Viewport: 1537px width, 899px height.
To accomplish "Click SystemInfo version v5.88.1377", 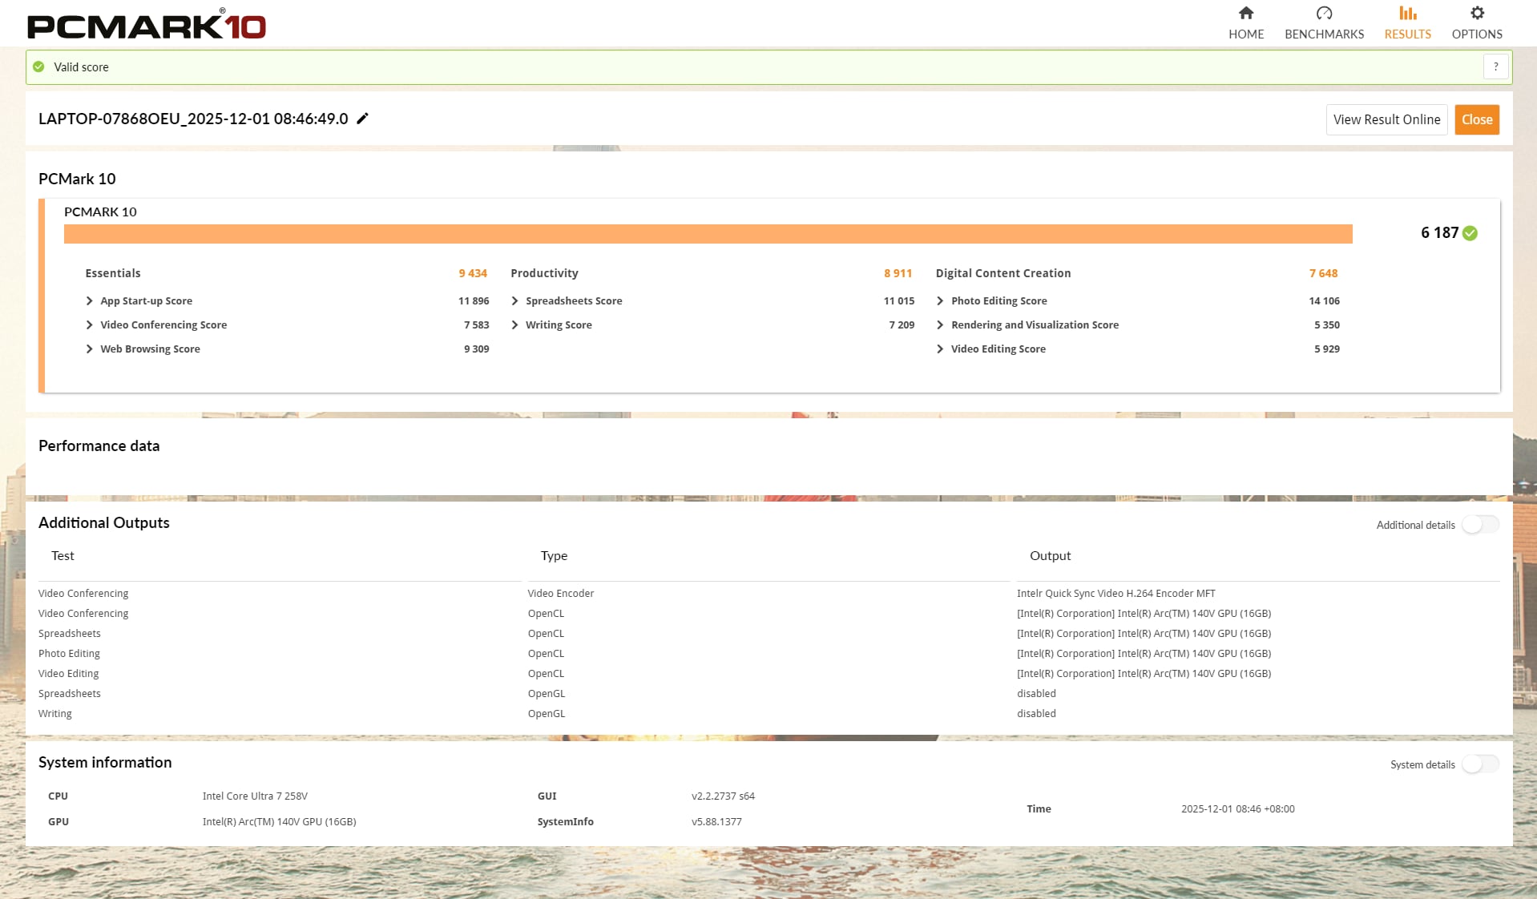I will [716, 822].
